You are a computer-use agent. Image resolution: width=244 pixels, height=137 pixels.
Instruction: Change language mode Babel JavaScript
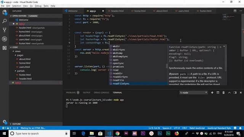point(197,128)
